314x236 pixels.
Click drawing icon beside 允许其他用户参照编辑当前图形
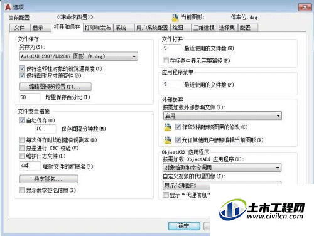(168, 140)
